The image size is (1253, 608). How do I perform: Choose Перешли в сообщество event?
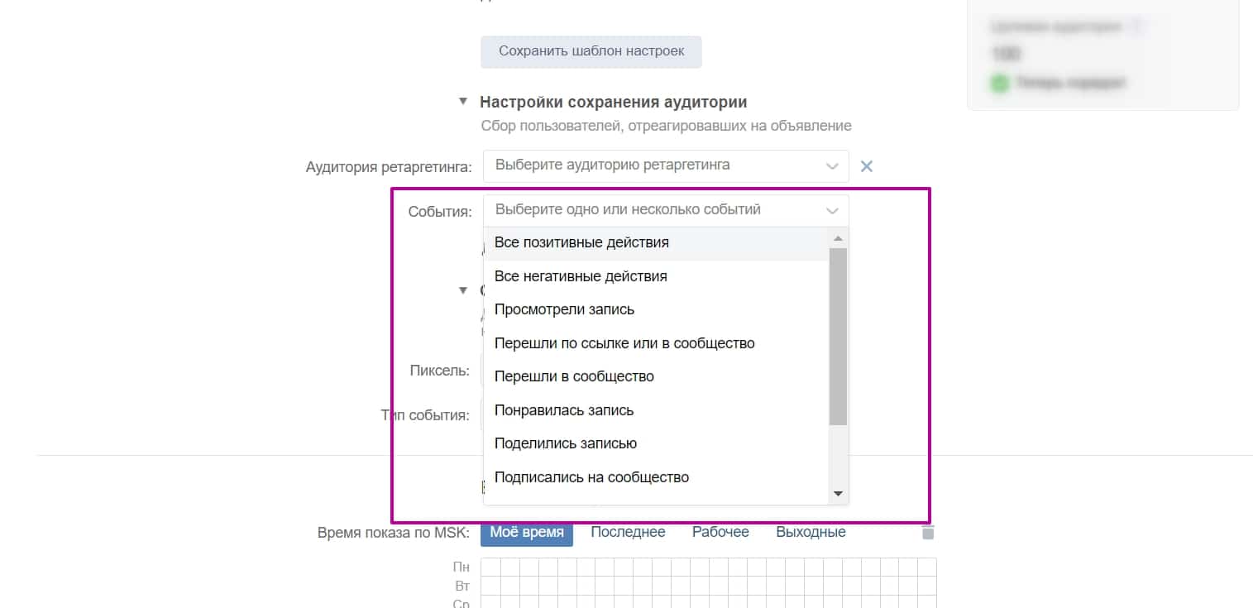(656, 376)
